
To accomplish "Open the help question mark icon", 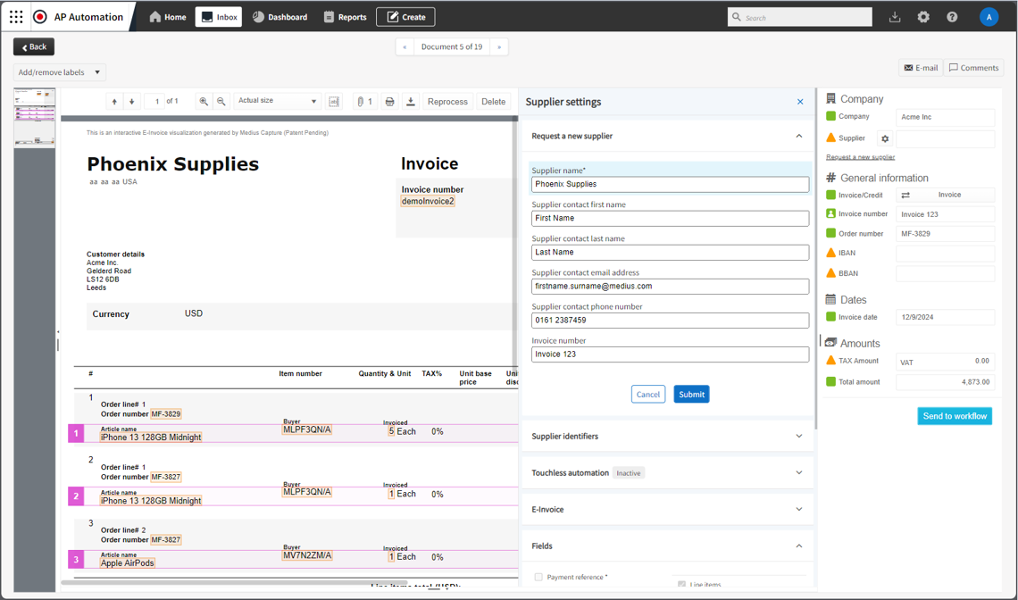I will click(x=952, y=17).
